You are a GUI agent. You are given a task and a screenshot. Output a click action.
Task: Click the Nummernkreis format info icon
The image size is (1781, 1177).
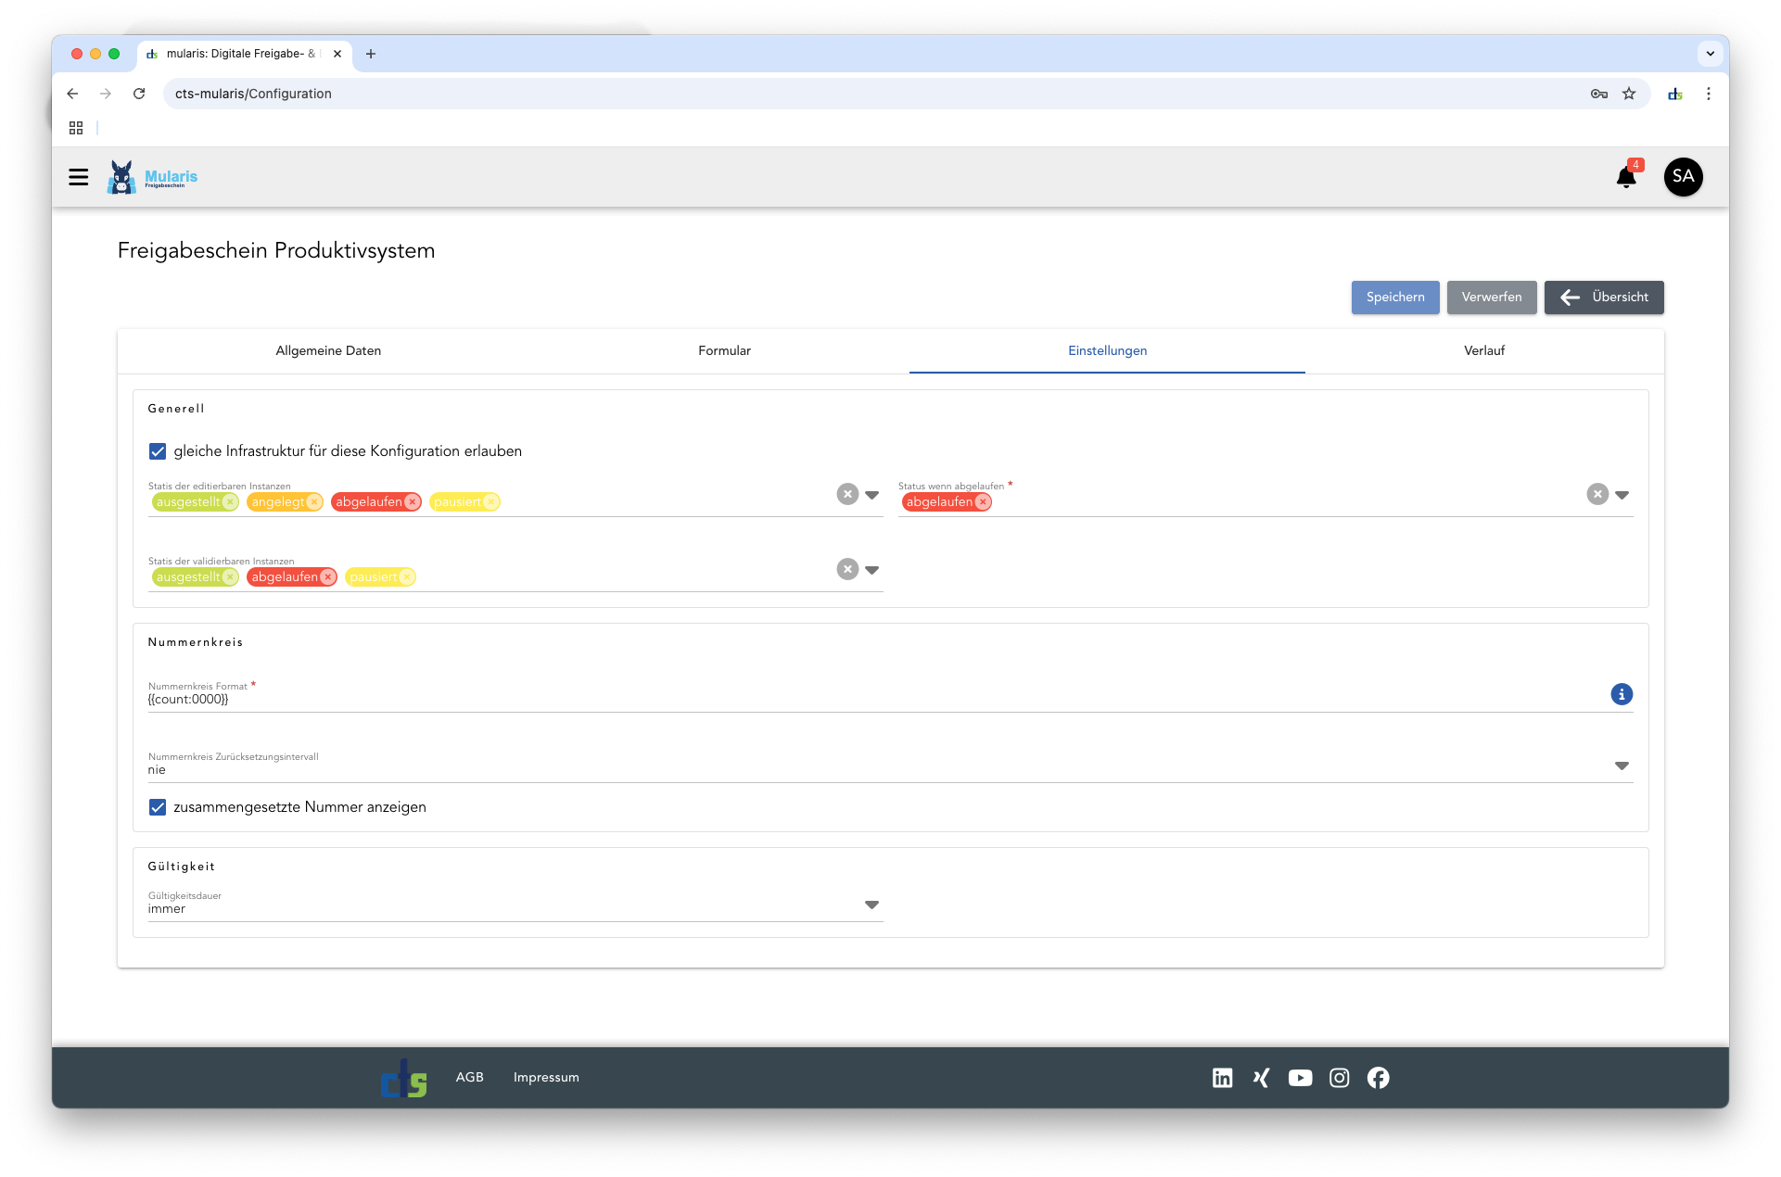(1621, 694)
